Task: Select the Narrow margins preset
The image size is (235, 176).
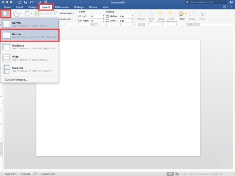Action: pos(29,35)
